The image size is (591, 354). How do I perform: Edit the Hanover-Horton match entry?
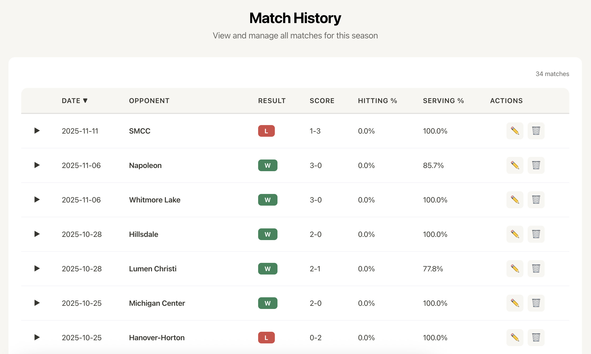[514, 337]
